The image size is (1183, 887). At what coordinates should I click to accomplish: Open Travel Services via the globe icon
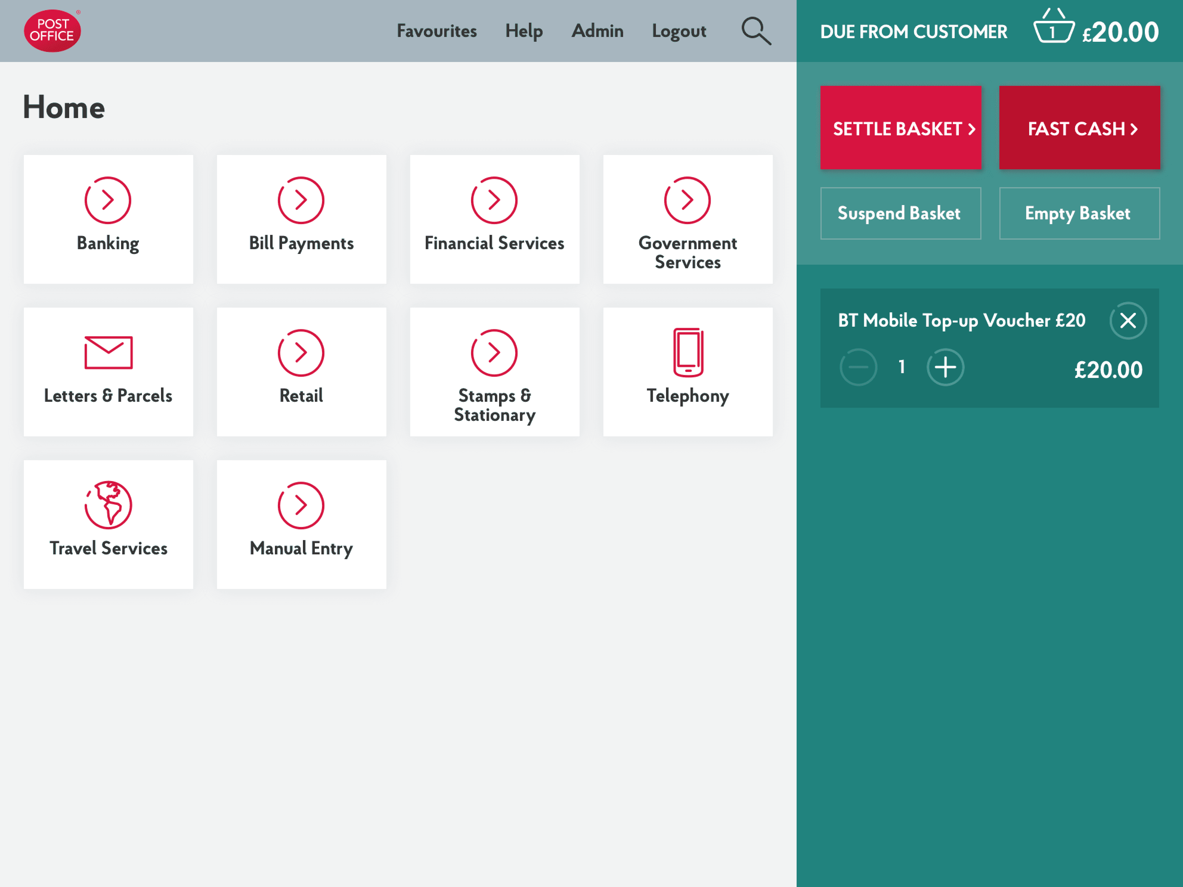[108, 504]
